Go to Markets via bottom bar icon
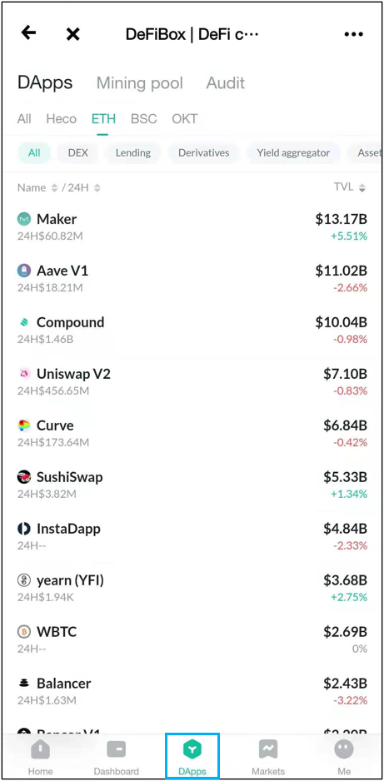Viewport: 384px width, 781px height. pyautogui.click(x=268, y=749)
